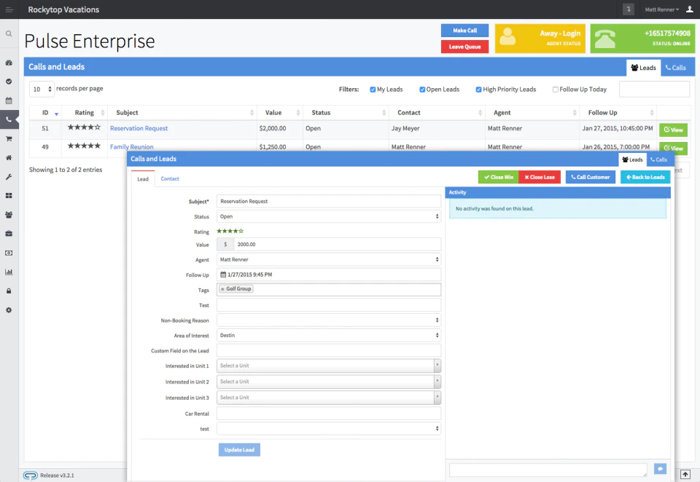Click the green telephone status tile

pos(642,39)
